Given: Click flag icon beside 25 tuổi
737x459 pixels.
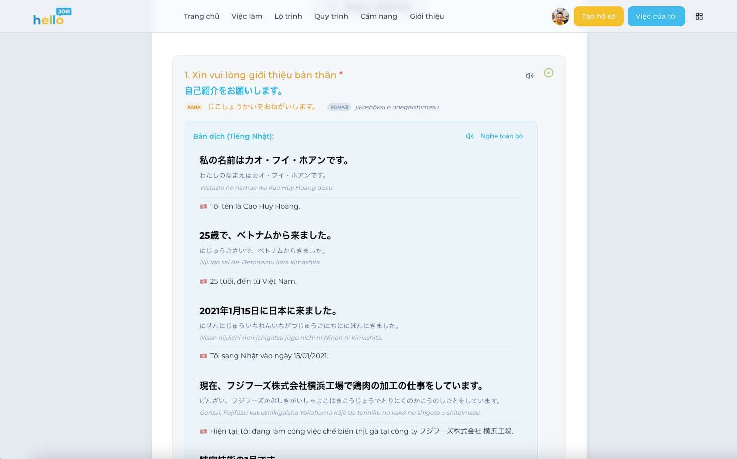Looking at the screenshot, I should (203, 281).
